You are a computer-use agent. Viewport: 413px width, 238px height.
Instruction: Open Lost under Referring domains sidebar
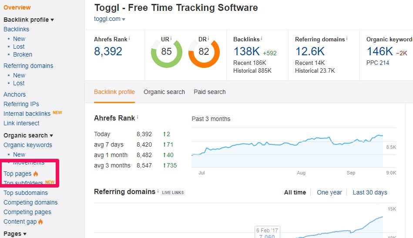click(19, 83)
